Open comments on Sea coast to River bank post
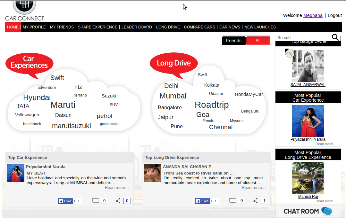 click(232, 201)
